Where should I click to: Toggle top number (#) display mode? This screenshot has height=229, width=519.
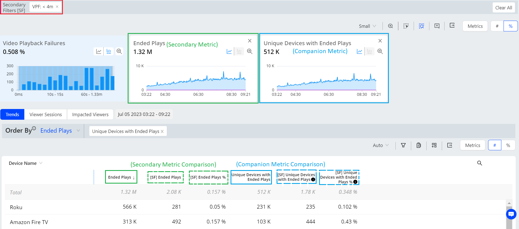click(497, 26)
